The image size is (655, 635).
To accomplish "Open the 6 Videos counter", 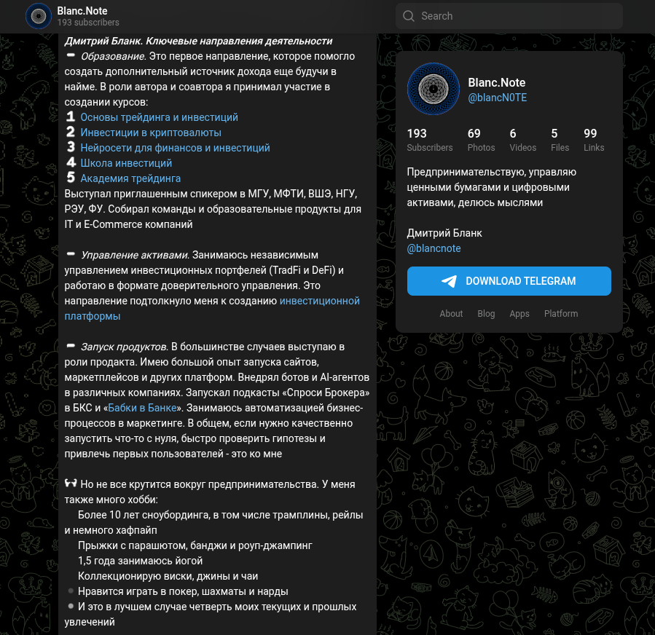I will click(522, 140).
